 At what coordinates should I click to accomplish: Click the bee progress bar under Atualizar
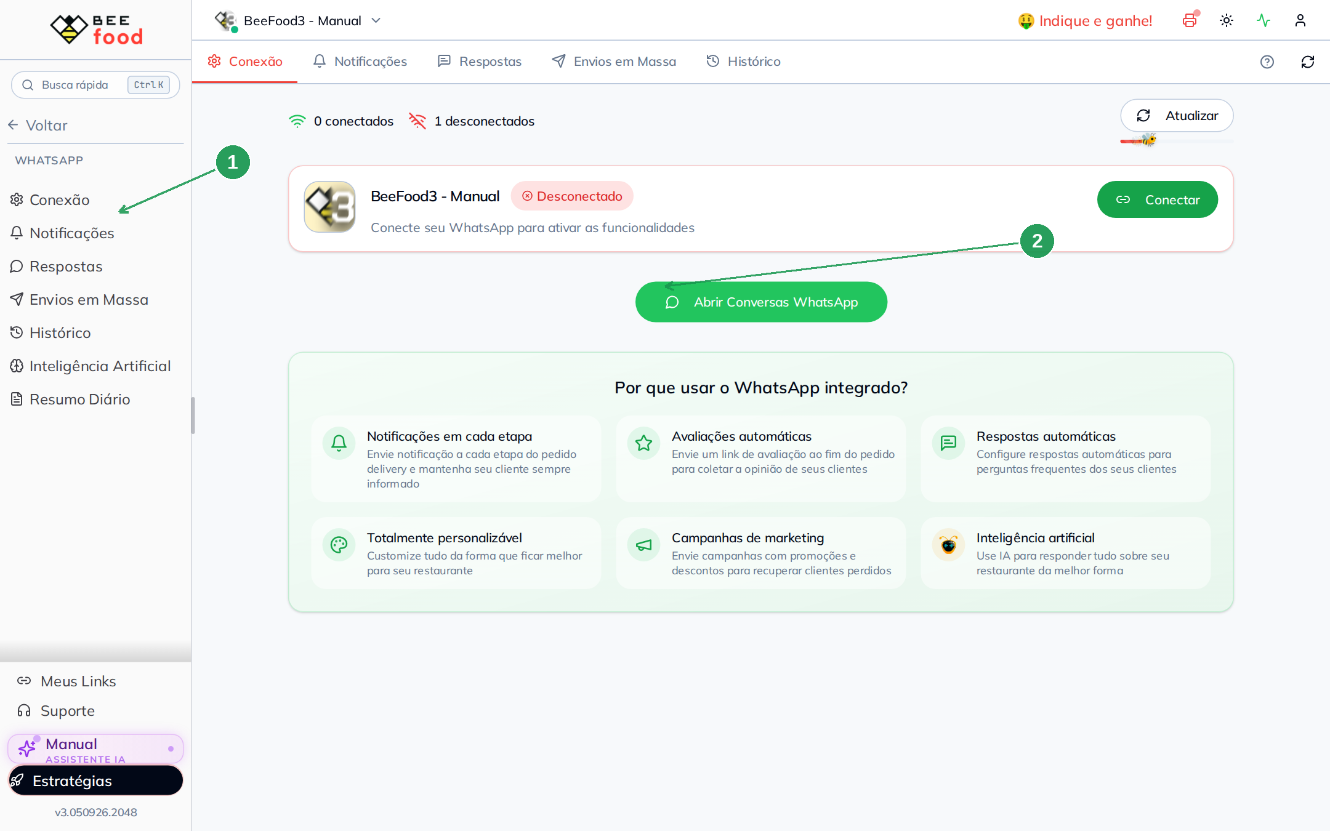pos(1177,141)
